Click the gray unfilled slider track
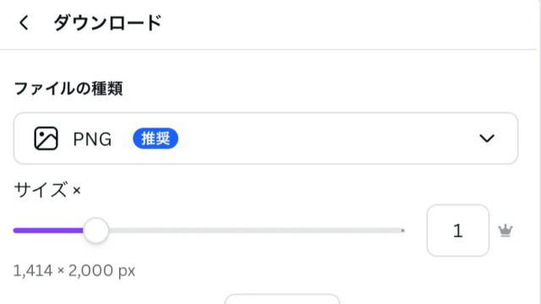 (x=255, y=231)
